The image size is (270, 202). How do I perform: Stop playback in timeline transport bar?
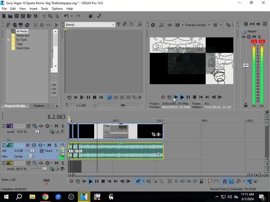[x=103, y=181]
